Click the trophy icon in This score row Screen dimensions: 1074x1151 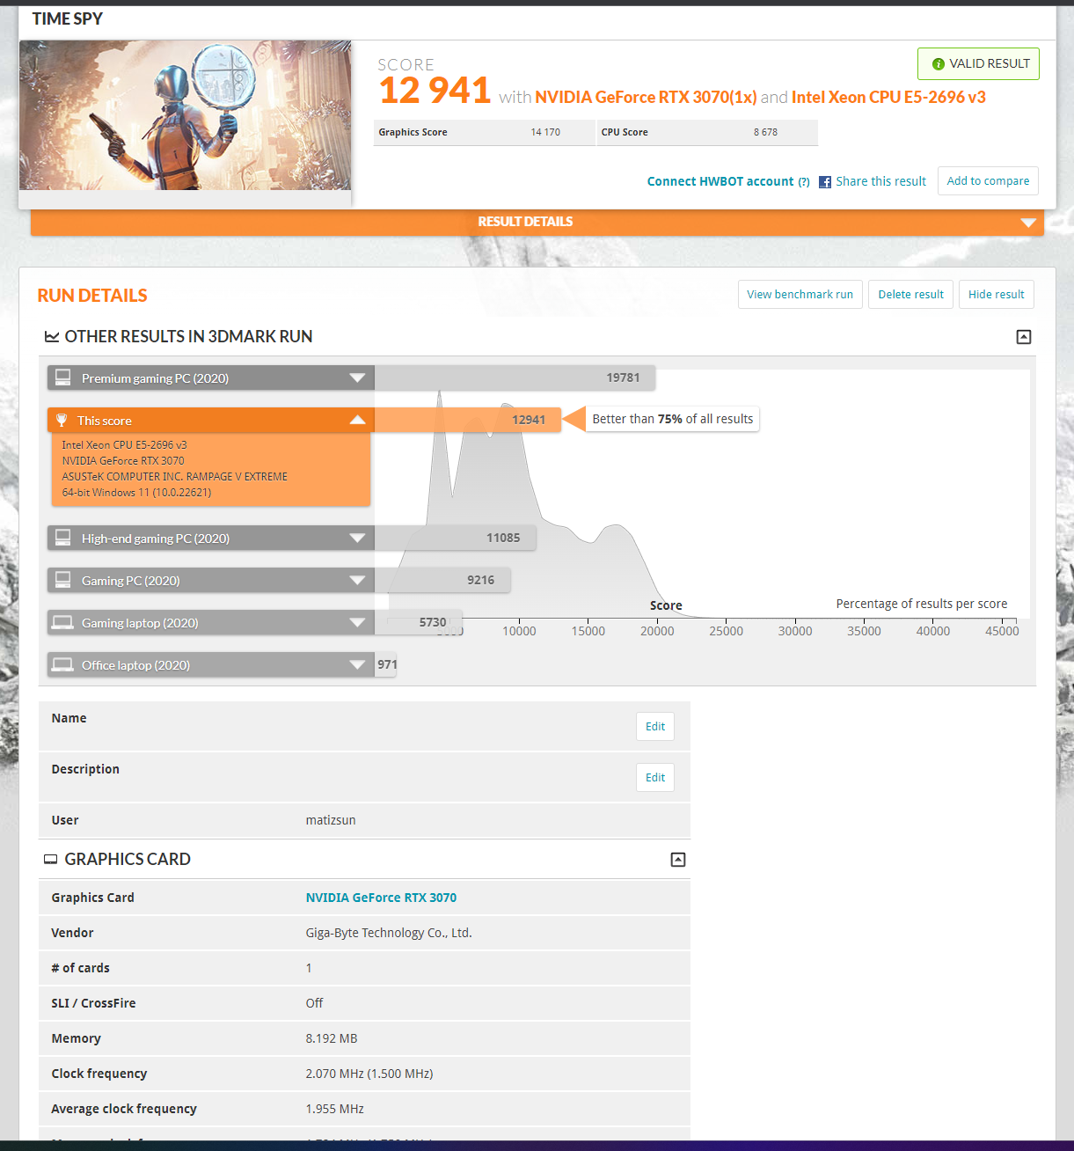(62, 421)
